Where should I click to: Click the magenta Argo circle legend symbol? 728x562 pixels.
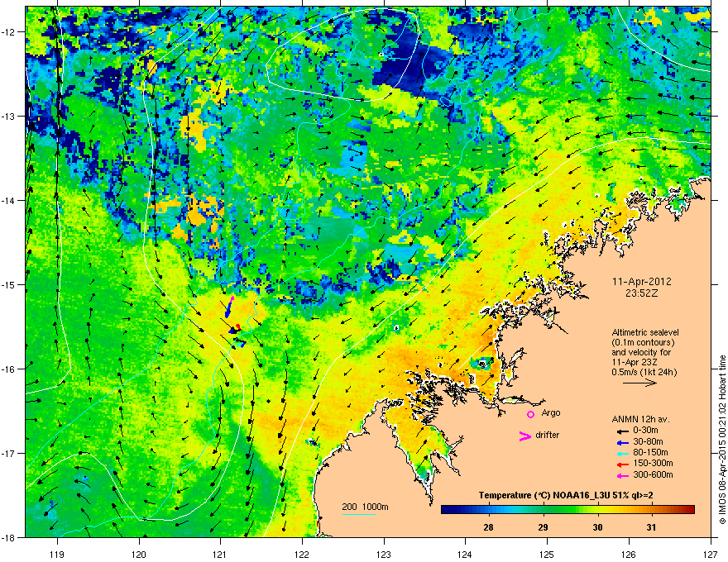tap(530, 414)
